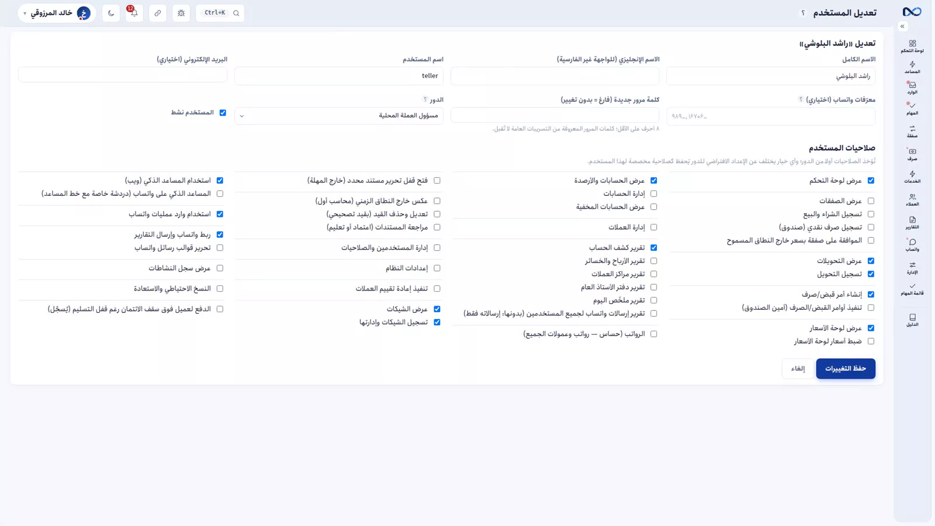Viewport: 935px width, 526px height.
Task: Check عرض سجل النشاطات permission
Action: coord(220,268)
